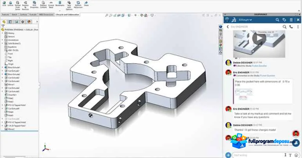Open the Pocket Question link under Debbie DESIGNER
Viewport: 302px width, 158px height.
[260, 66]
